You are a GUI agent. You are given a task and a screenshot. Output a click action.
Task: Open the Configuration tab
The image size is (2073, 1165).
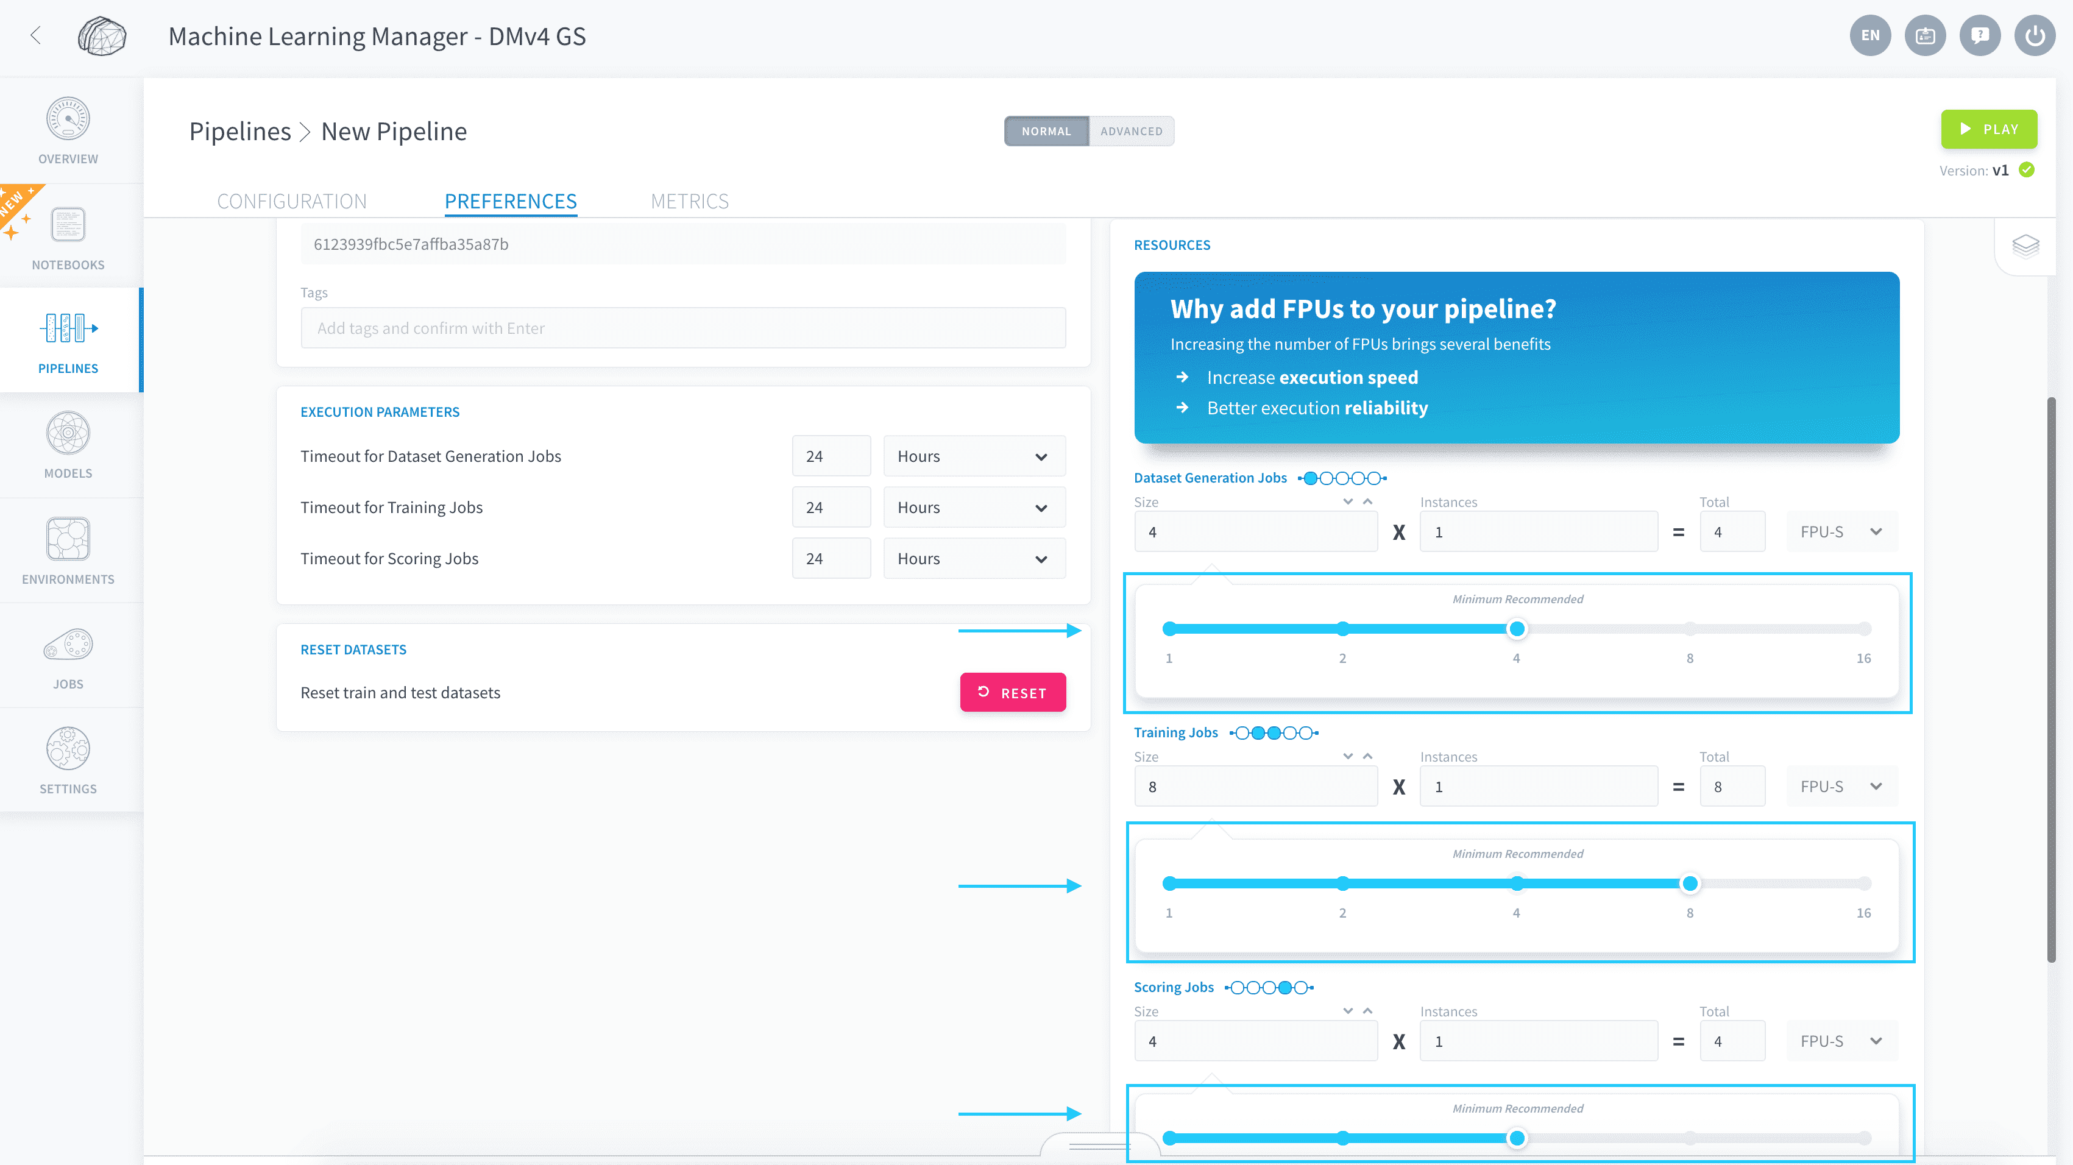[291, 201]
